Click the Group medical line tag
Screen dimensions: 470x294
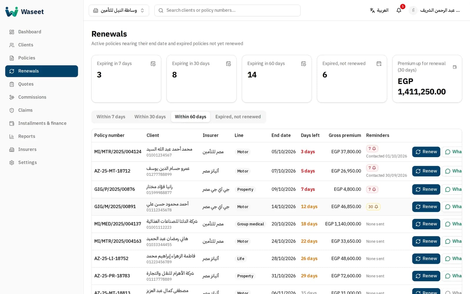tap(250, 224)
